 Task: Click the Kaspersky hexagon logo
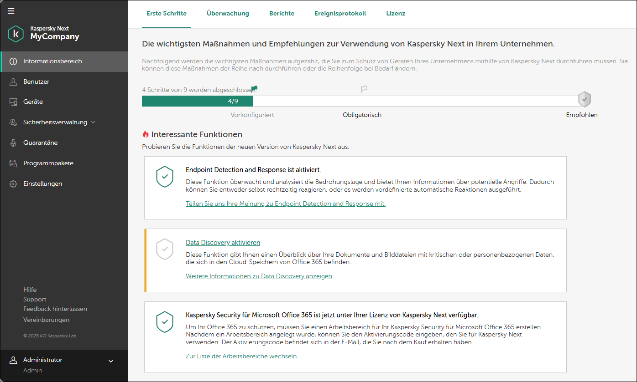(x=16, y=34)
